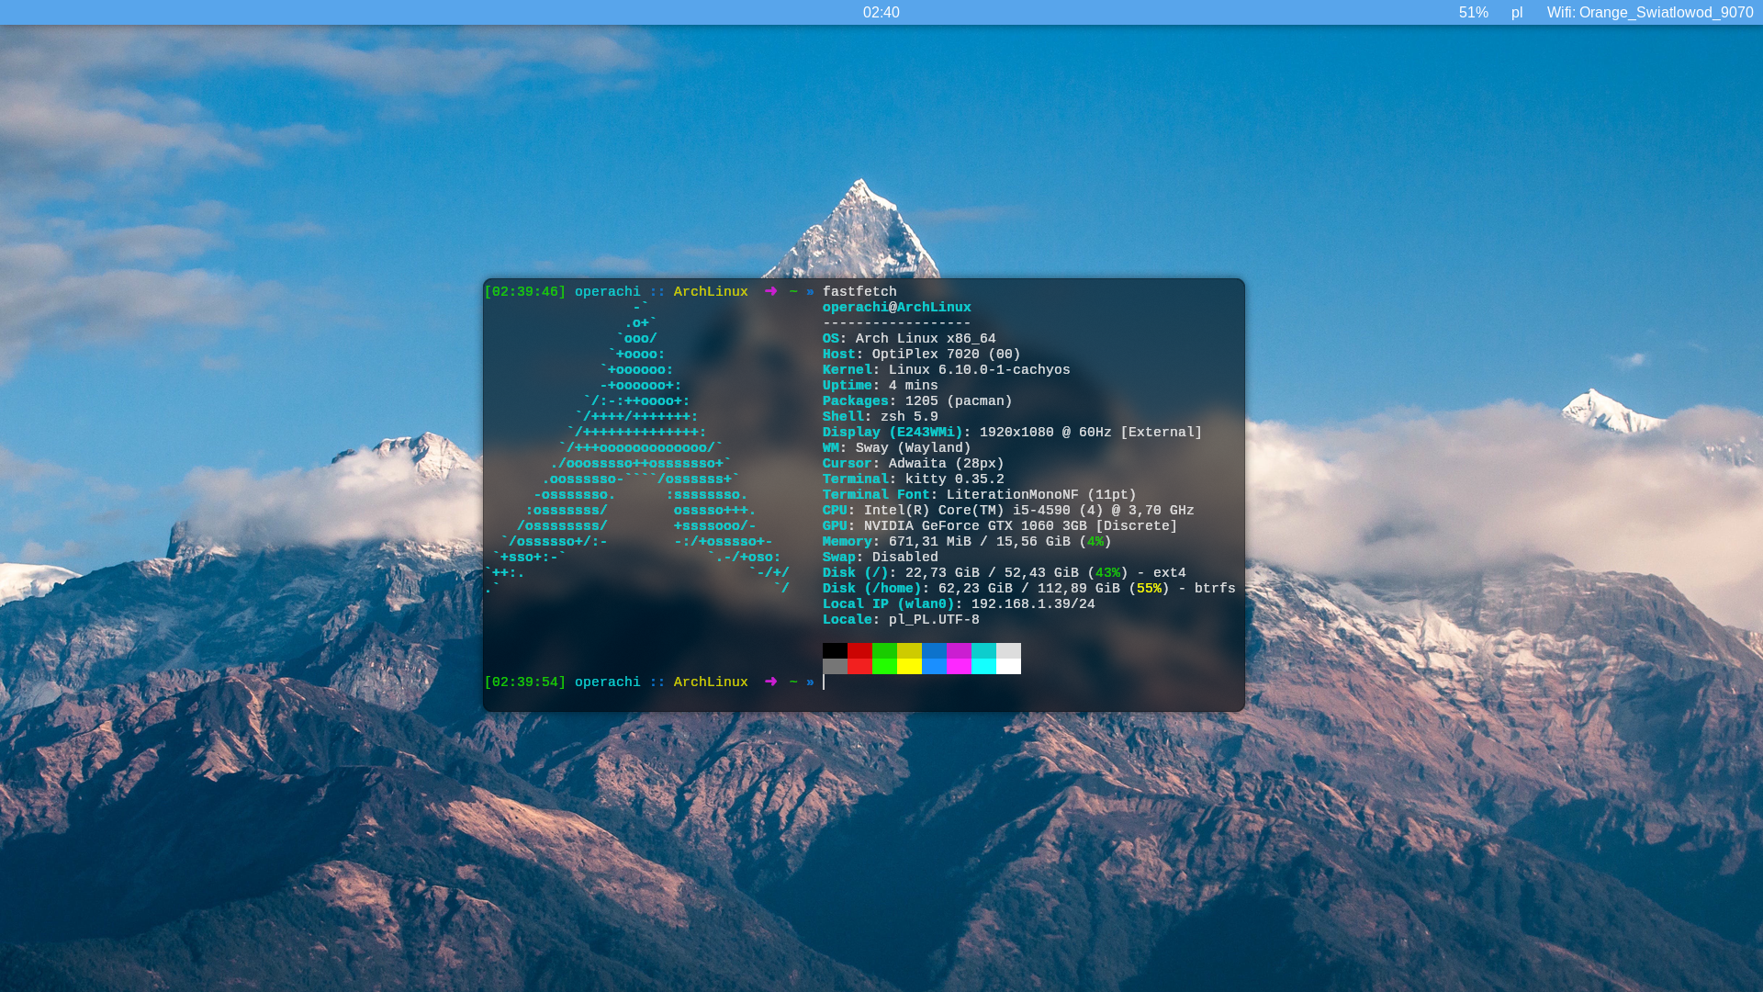Click the Arch Linux ASCII logo
This screenshot has height=992, width=1763.
(637, 448)
